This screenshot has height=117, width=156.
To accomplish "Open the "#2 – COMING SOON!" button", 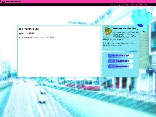I will tap(121, 61).
